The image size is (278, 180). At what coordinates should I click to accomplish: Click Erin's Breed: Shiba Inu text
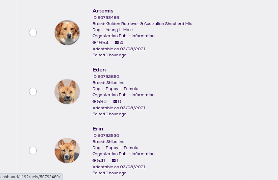pos(108,142)
